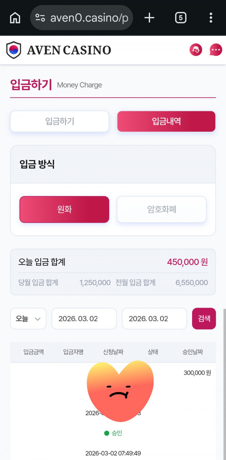Tap the browser Home icon
The height and width of the screenshot is (460, 226).
(14, 17)
